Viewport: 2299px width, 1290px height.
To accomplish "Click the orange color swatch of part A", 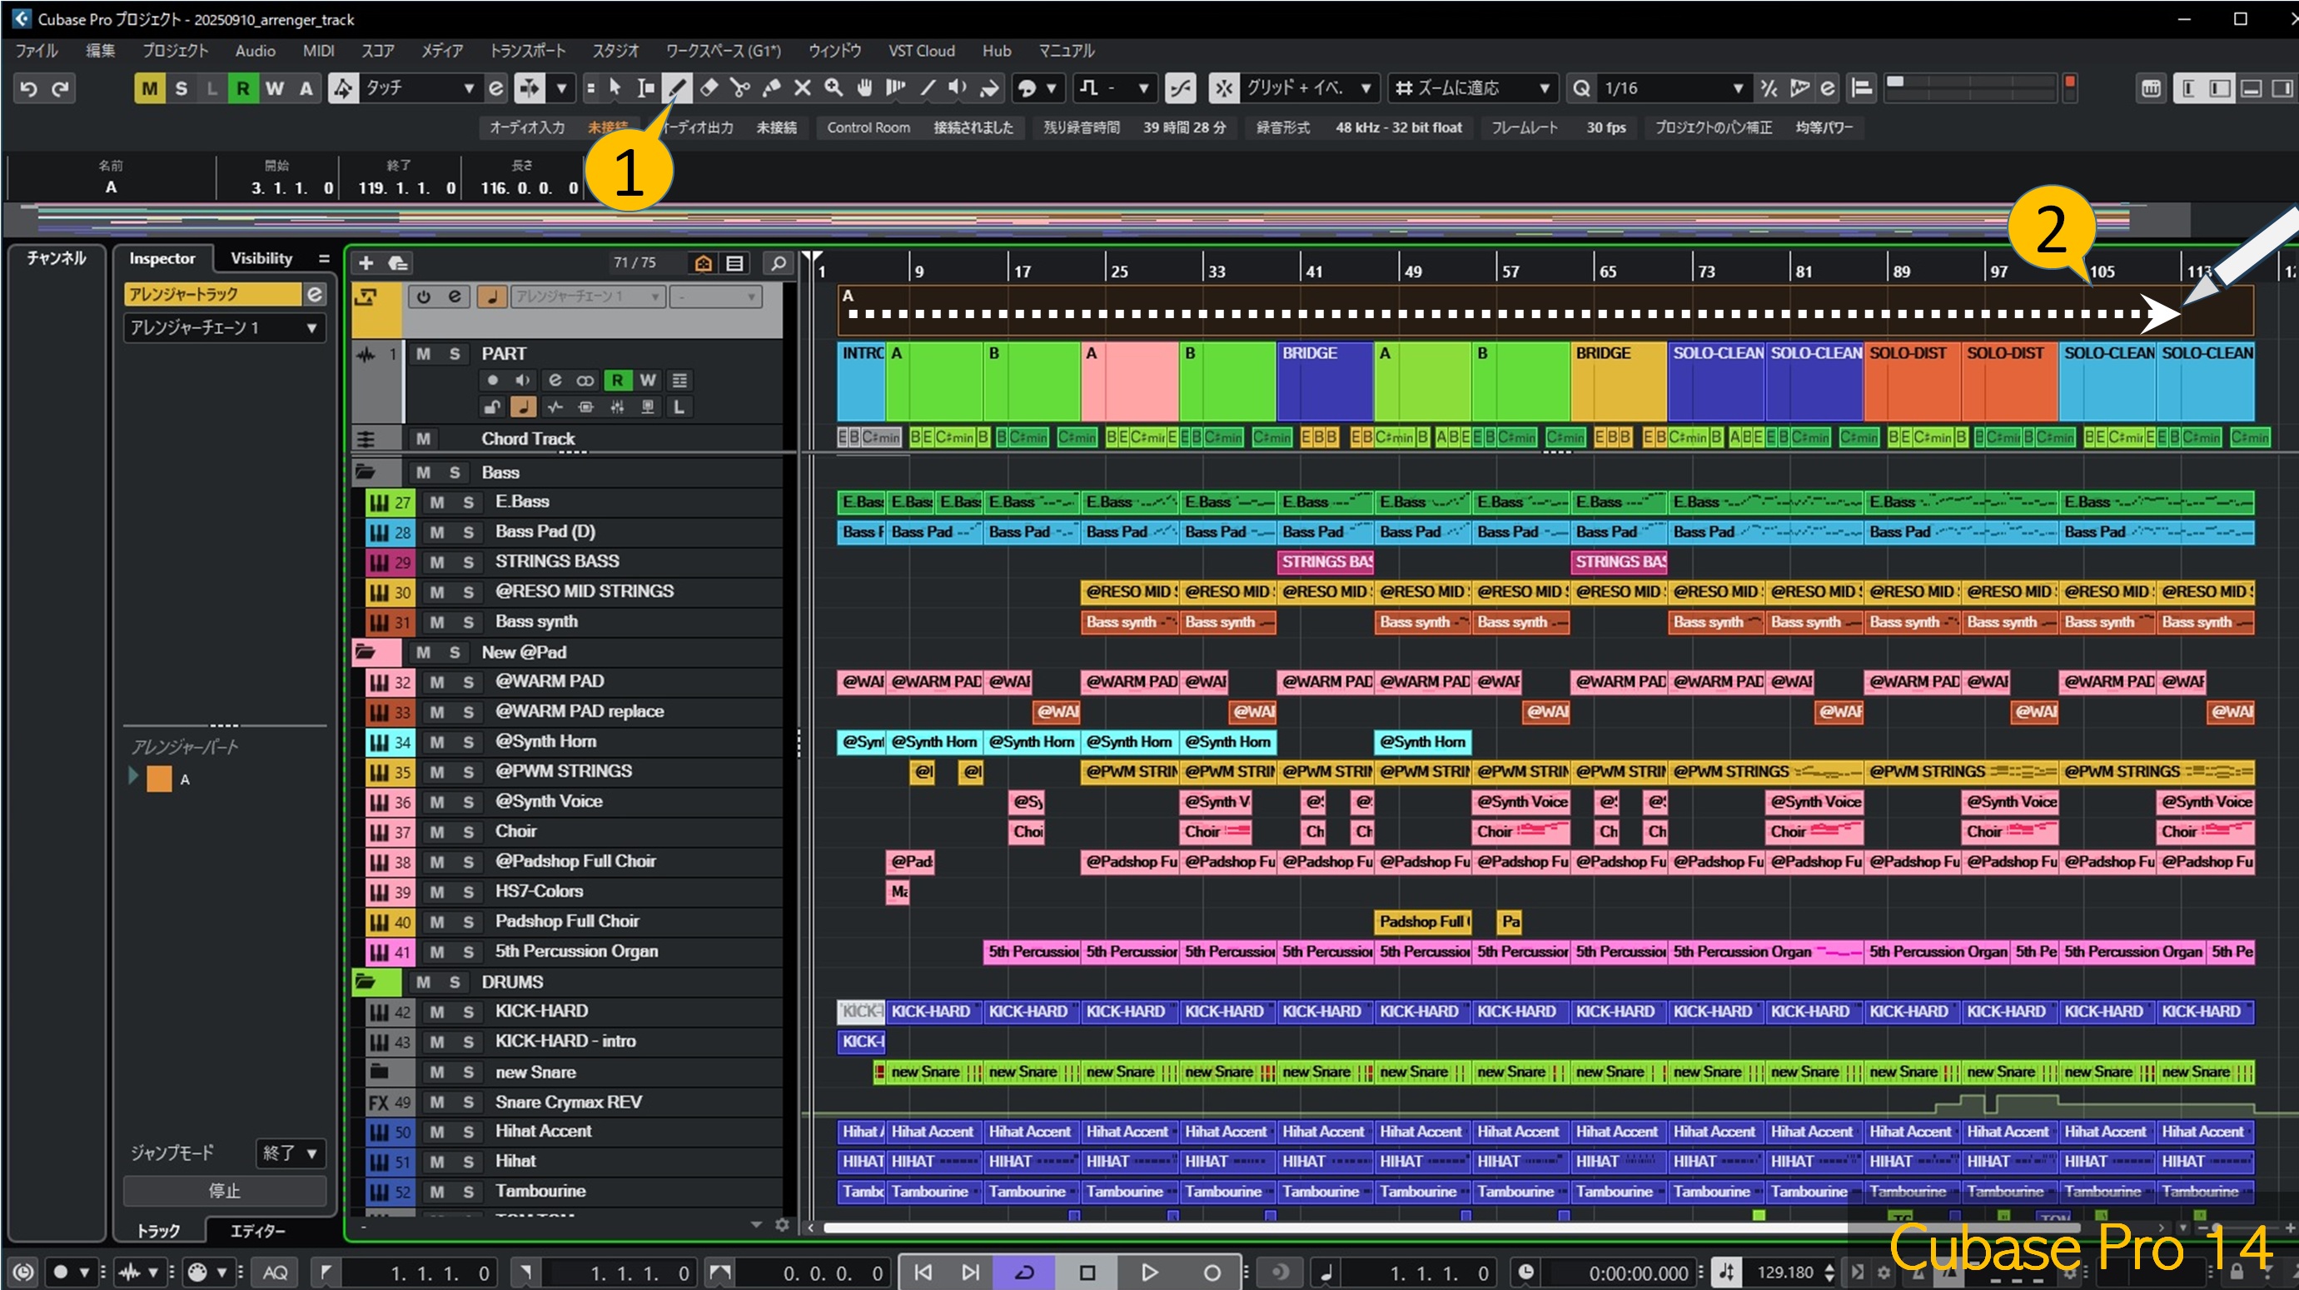I will (159, 778).
